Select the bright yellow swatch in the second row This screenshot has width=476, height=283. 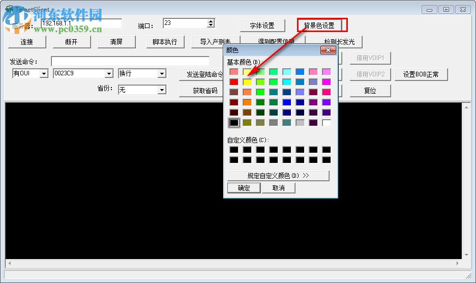point(247,82)
